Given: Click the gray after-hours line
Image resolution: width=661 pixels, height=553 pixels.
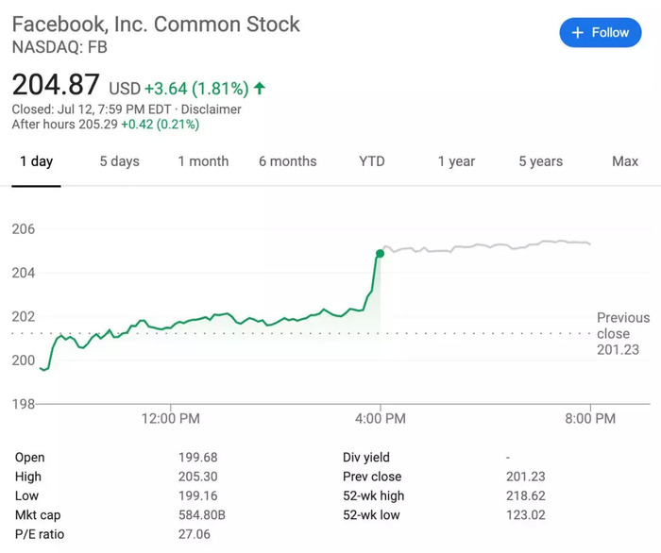Looking at the screenshot, I should [491, 246].
